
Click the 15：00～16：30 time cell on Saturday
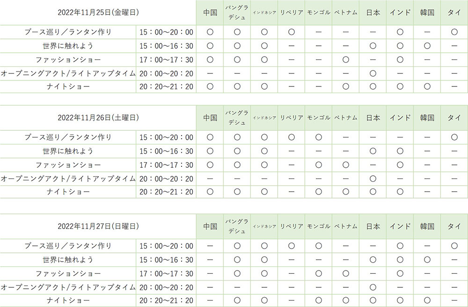tap(166, 151)
